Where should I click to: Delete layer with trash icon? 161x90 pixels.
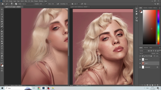[157, 85]
